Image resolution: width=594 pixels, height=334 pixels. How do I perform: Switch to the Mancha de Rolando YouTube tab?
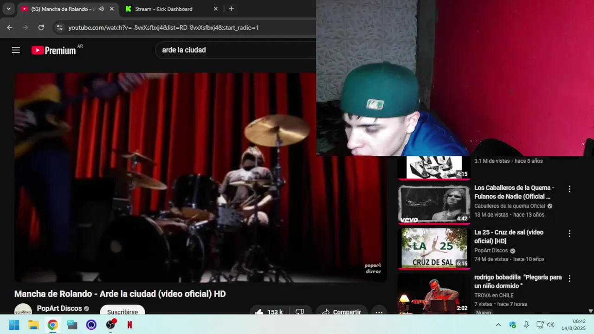pos(62,9)
